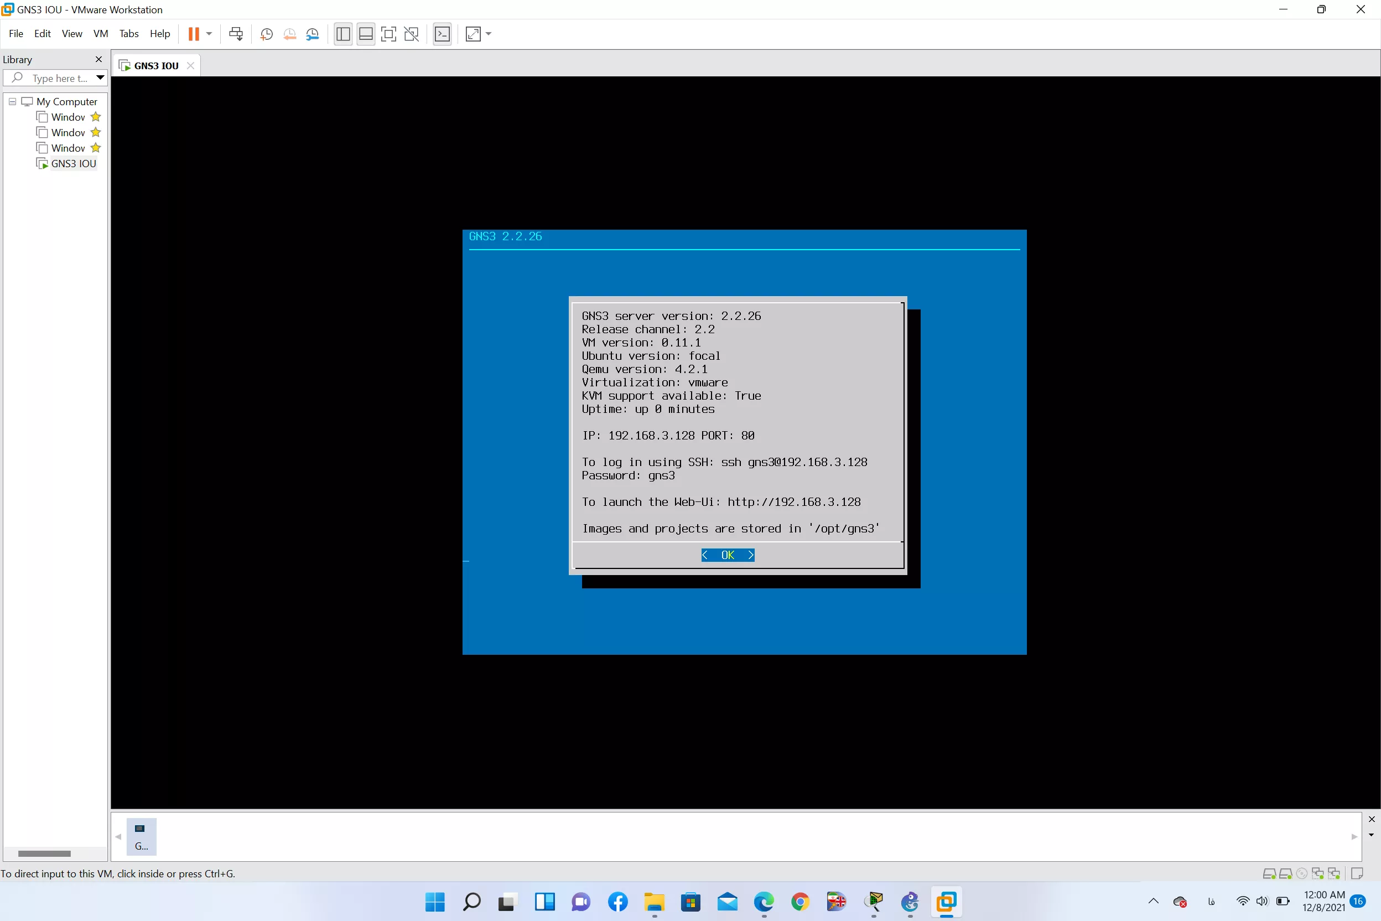The height and width of the screenshot is (921, 1381).
Task: Toggle the console view button
Action: tap(442, 34)
